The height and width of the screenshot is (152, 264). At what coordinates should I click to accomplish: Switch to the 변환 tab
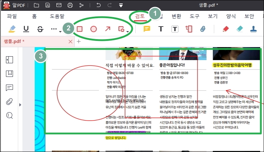coord(176,16)
